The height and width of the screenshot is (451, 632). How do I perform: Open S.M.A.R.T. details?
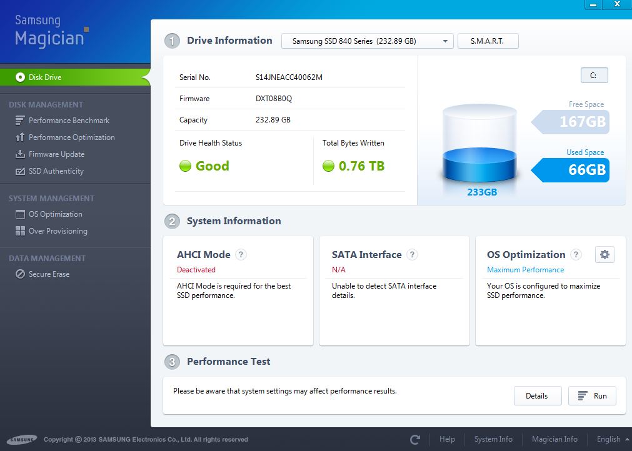coord(488,41)
